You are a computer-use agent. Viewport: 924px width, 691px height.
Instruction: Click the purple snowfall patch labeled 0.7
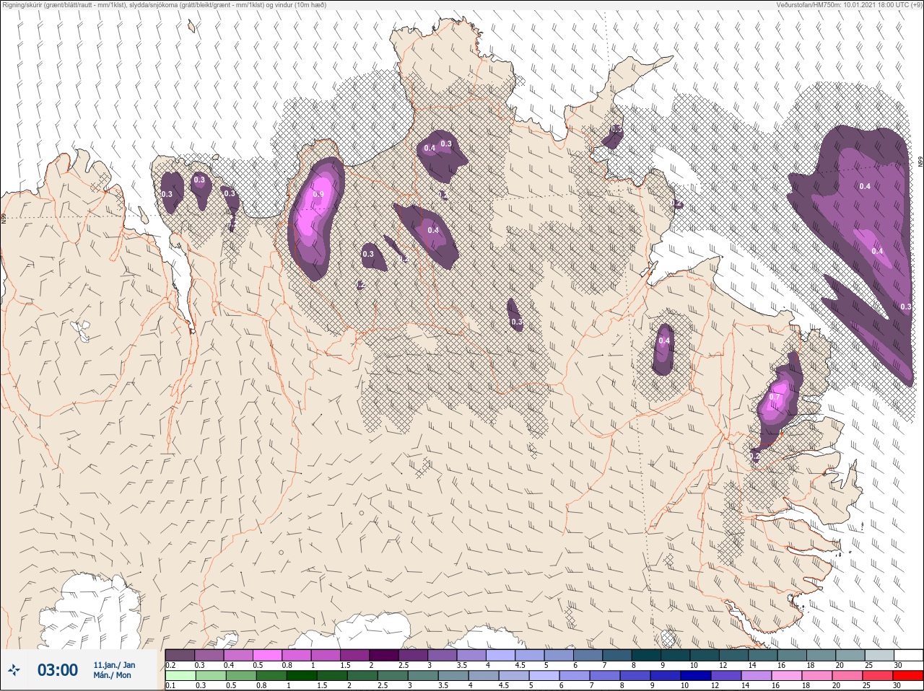(778, 400)
